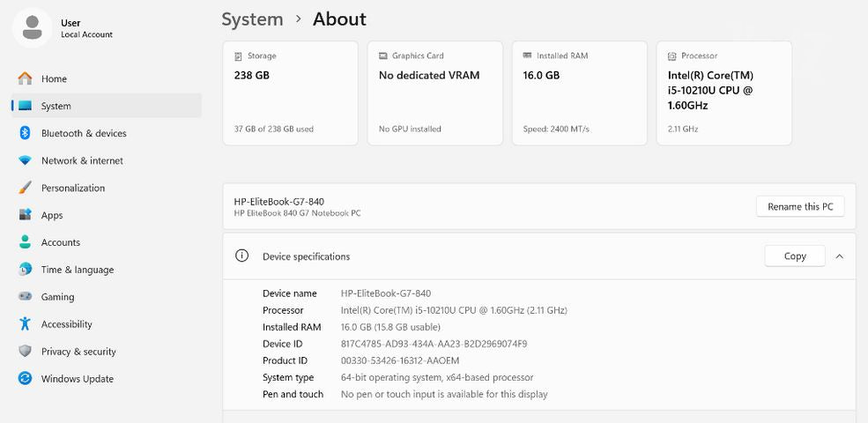Click the 'System type' label
Image resolution: width=868 pixels, height=423 pixels.
(288, 377)
